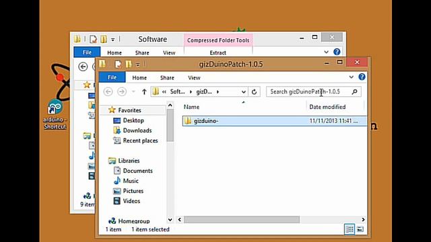Viewport: 431px width, 242px height.
Task: Click search magnifier icon in search box
Action: 355,91
